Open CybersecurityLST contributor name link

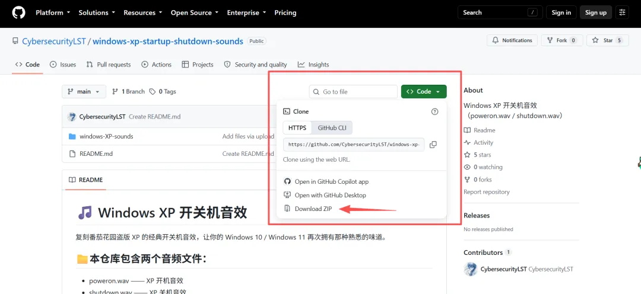(x=504, y=269)
